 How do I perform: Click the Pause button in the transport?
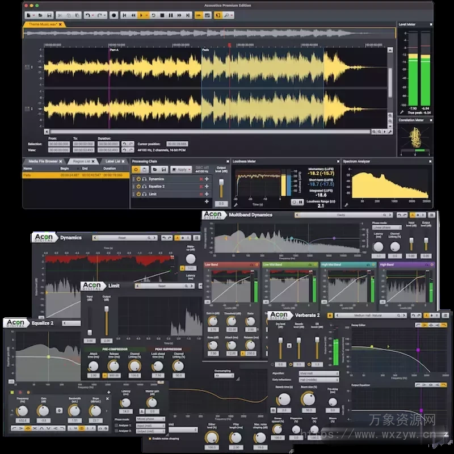(x=171, y=15)
